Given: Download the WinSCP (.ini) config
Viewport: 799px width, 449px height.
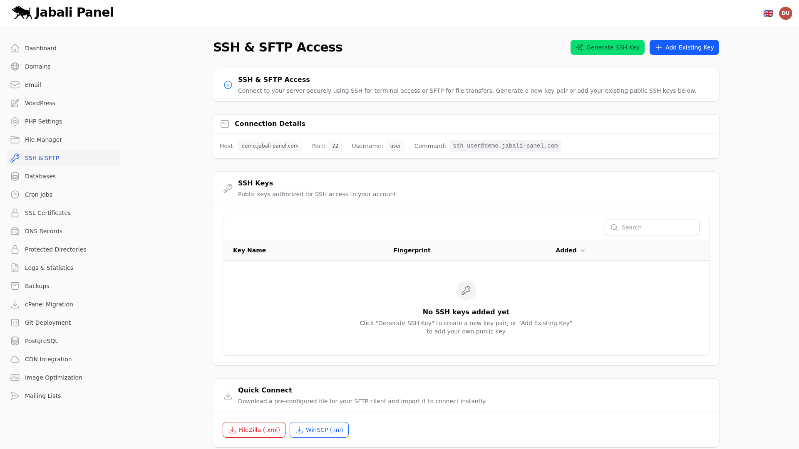Looking at the screenshot, I should pos(319,429).
